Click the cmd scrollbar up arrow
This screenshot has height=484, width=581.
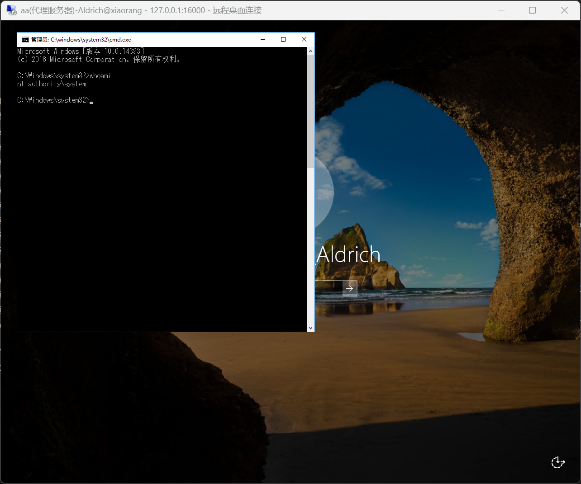(310, 51)
